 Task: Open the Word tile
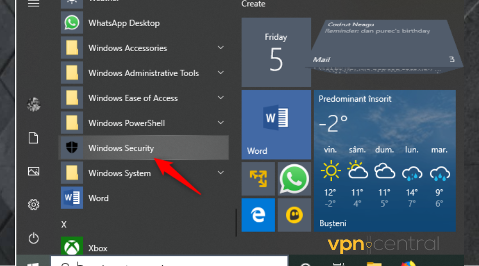click(276, 124)
